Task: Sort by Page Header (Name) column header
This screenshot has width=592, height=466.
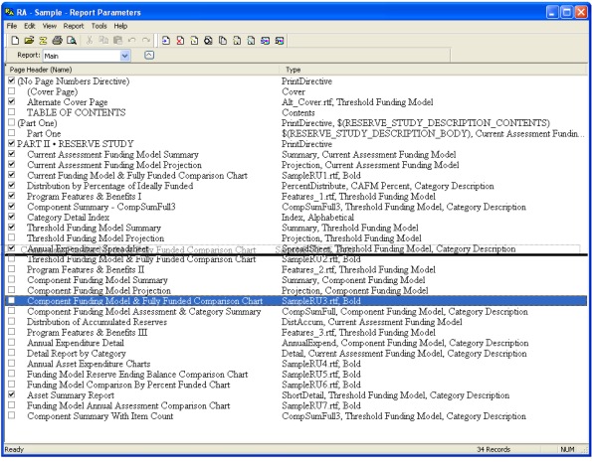Action: coord(142,70)
